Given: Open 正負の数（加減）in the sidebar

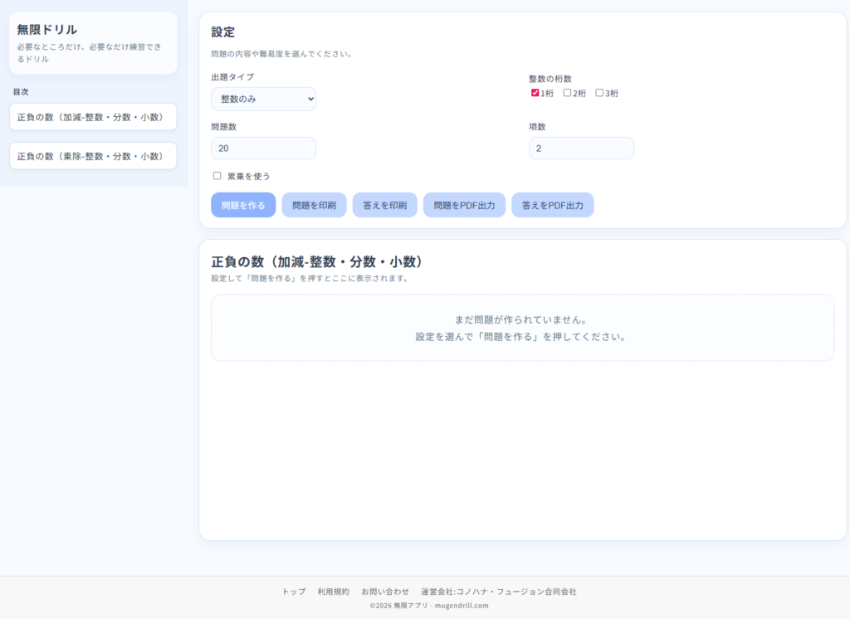Looking at the screenshot, I should [93, 117].
